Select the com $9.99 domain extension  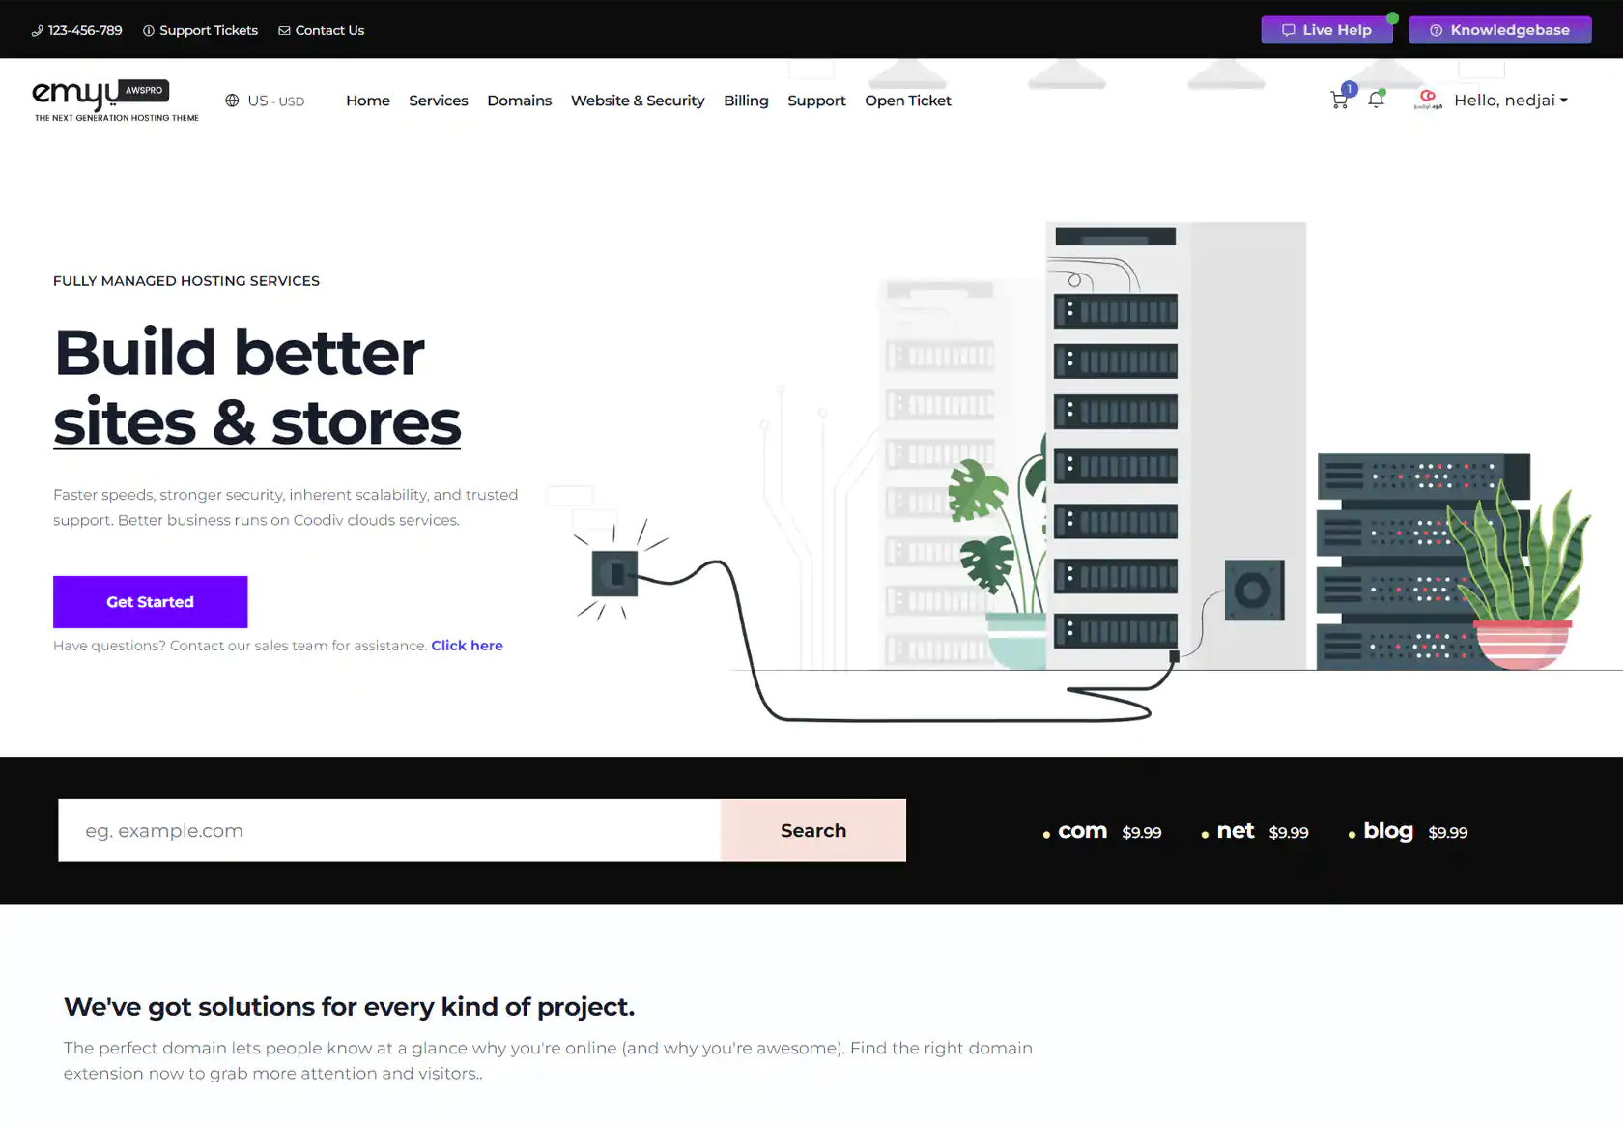tap(1102, 831)
